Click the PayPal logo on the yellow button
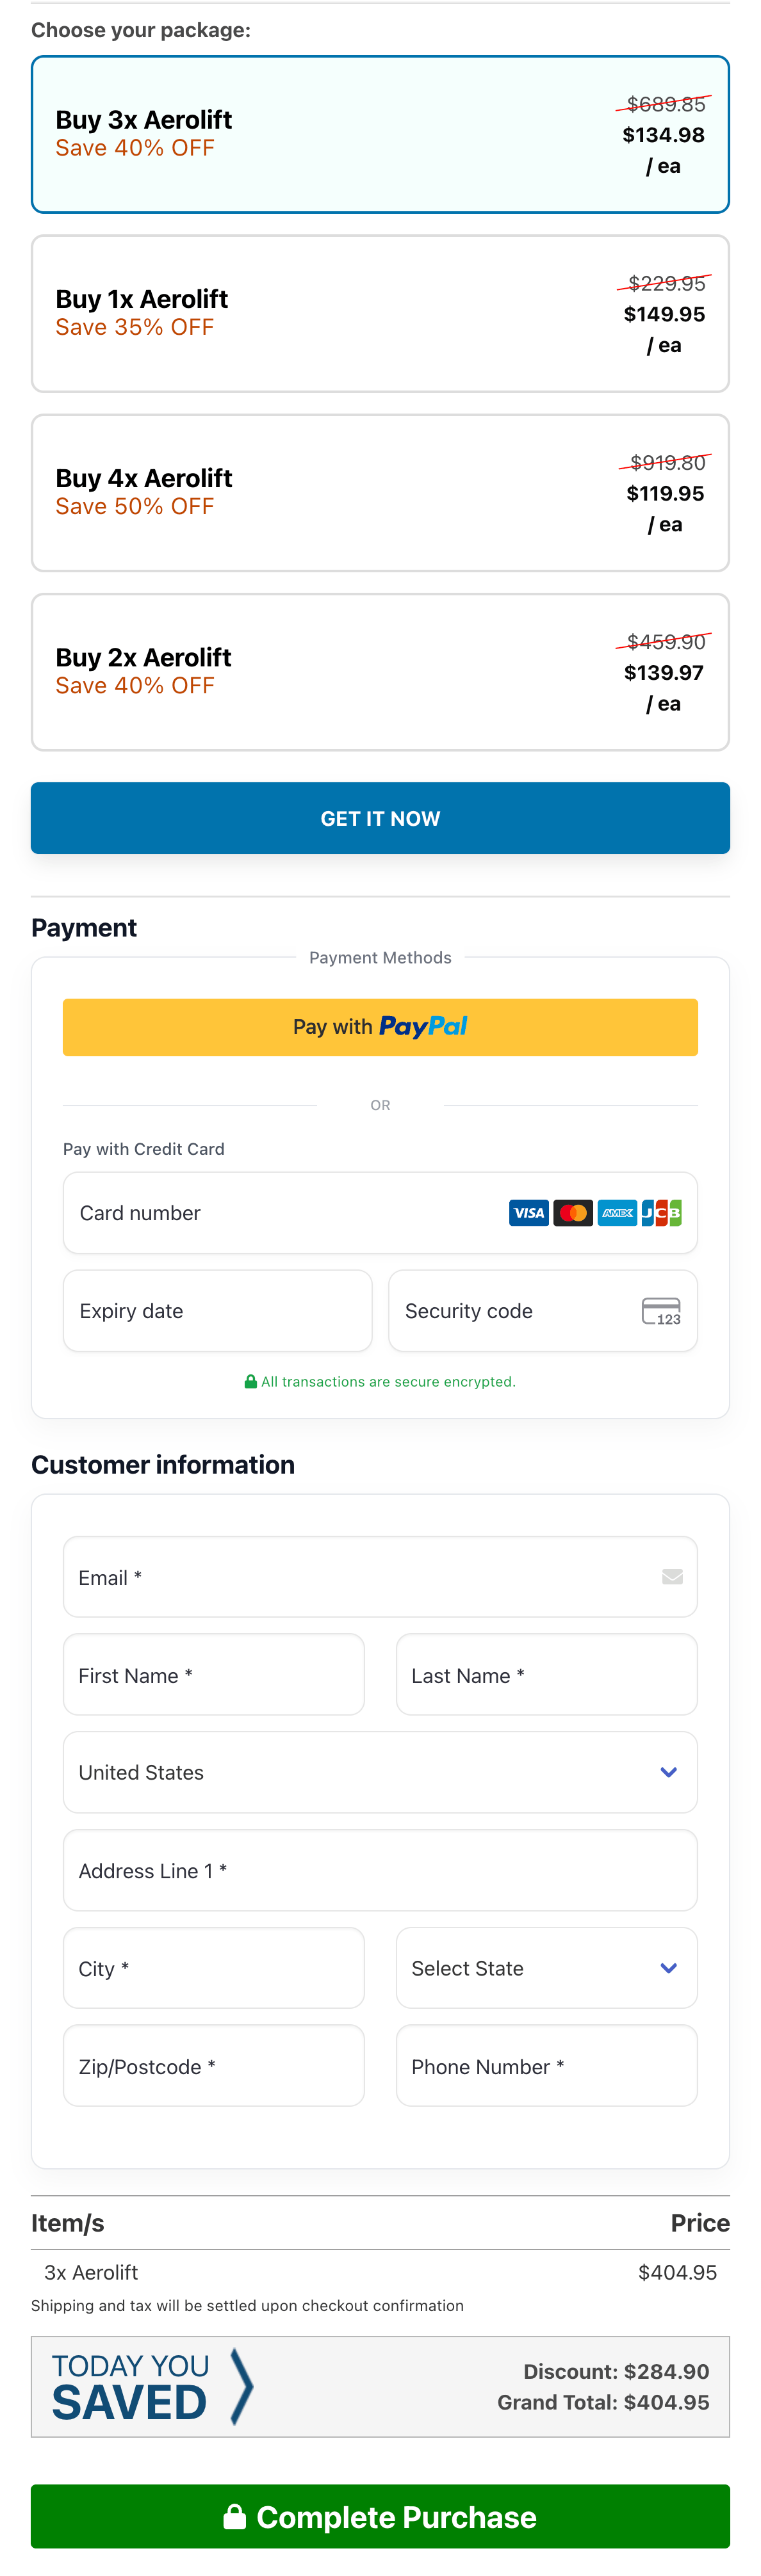 (424, 1026)
